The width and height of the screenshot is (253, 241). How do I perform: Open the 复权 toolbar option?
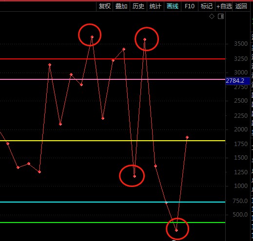[x=105, y=6]
